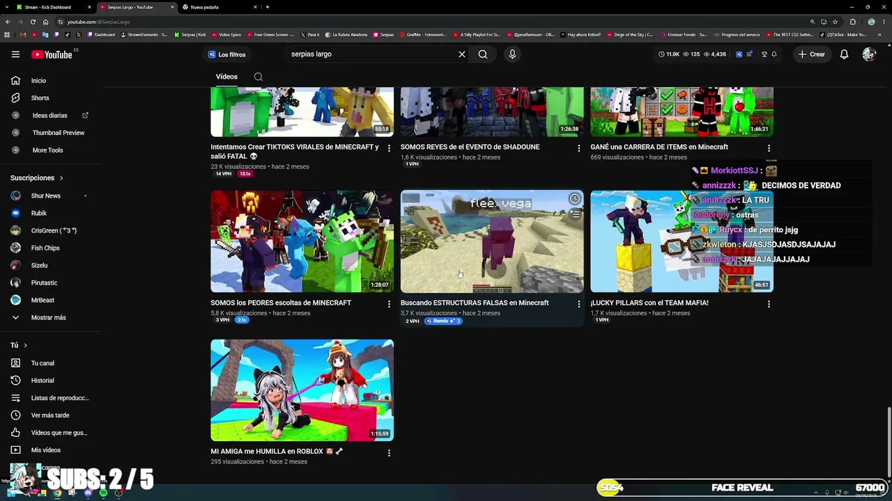Open the account avatar menu
Image resolution: width=892 pixels, height=501 pixels.
(x=868, y=54)
